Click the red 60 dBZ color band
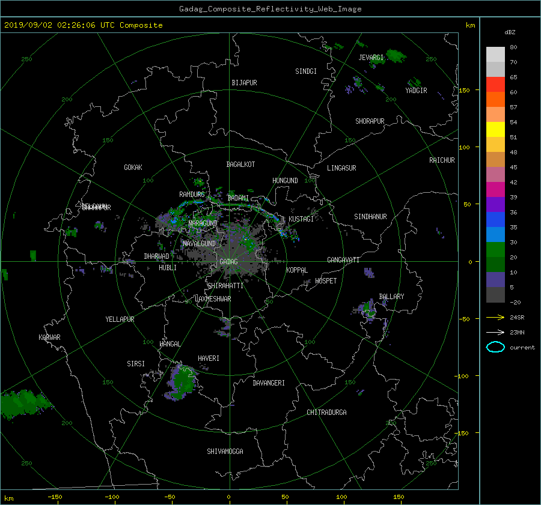This screenshot has width=541, height=505. point(495,85)
